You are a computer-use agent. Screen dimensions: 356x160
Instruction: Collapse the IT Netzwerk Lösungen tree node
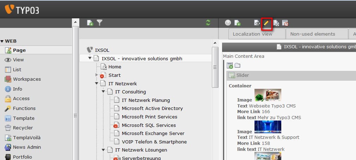(x=104, y=150)
